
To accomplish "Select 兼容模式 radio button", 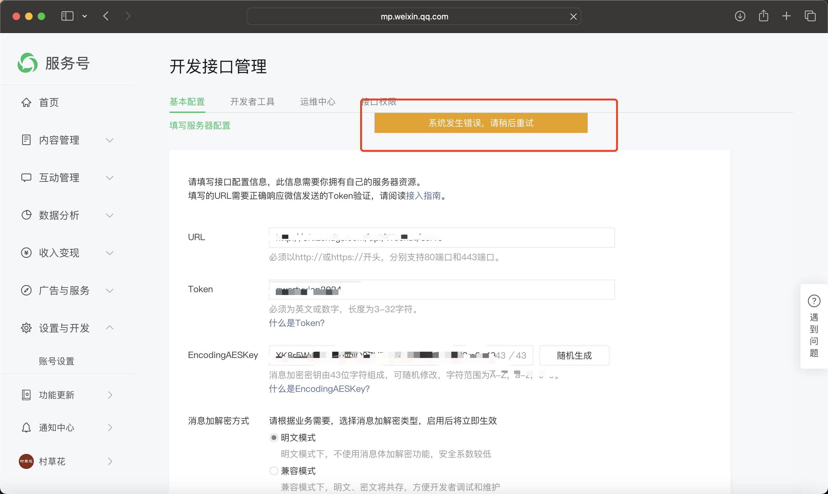I will (x=274, y=471).
